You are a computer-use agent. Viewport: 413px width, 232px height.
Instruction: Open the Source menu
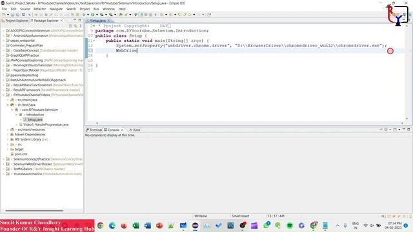coord(25,9)
